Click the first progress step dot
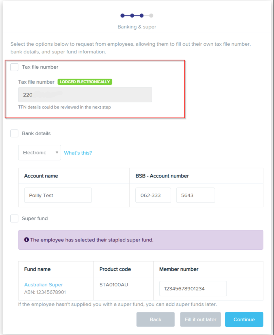274x335 pixels. (x=123, y=16)
